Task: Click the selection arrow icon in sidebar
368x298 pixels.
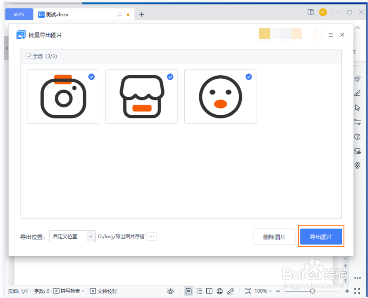Action: click(x=358, y=108)
